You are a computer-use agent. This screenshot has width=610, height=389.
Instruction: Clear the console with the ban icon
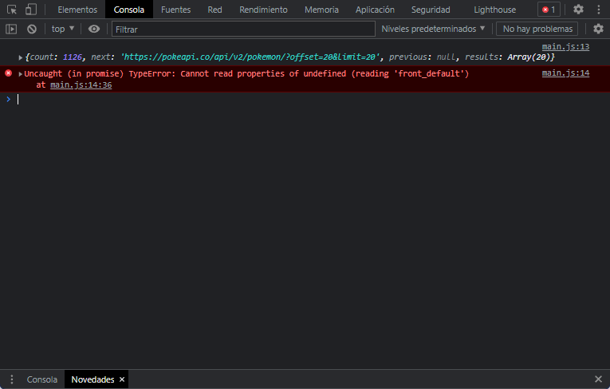tap(32, 29)
